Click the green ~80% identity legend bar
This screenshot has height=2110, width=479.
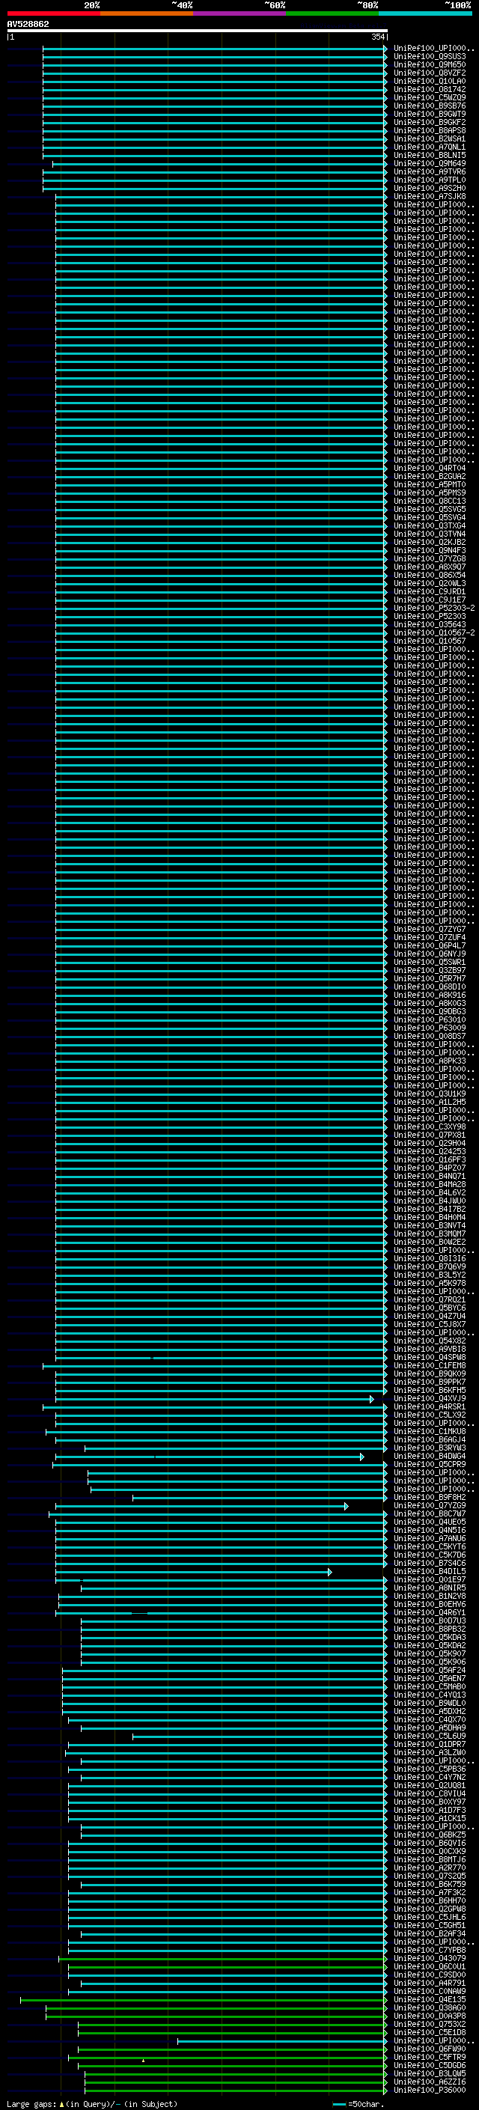point(332,14)
